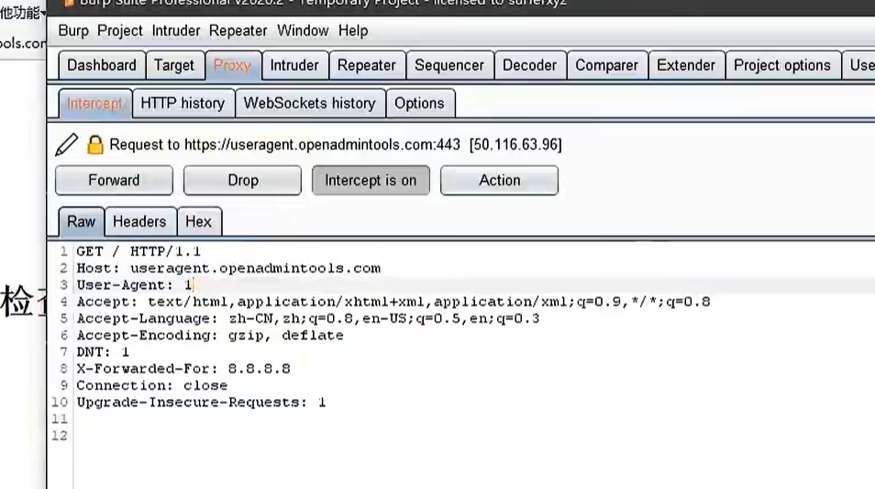Click the User-Agent header line

tap(134, 285)
